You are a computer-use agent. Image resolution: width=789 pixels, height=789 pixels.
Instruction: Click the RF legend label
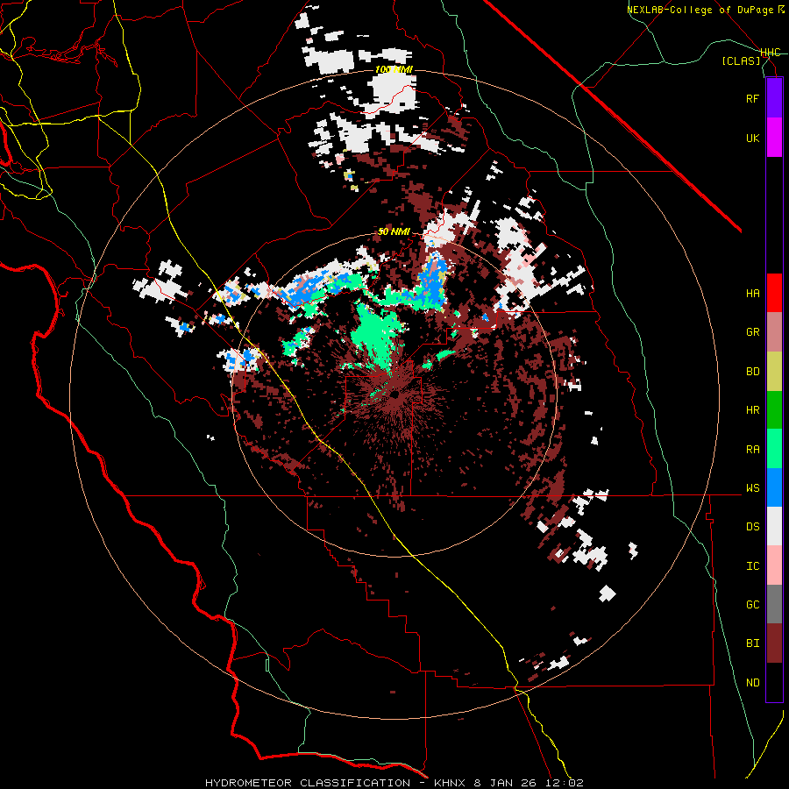(752, 99)
